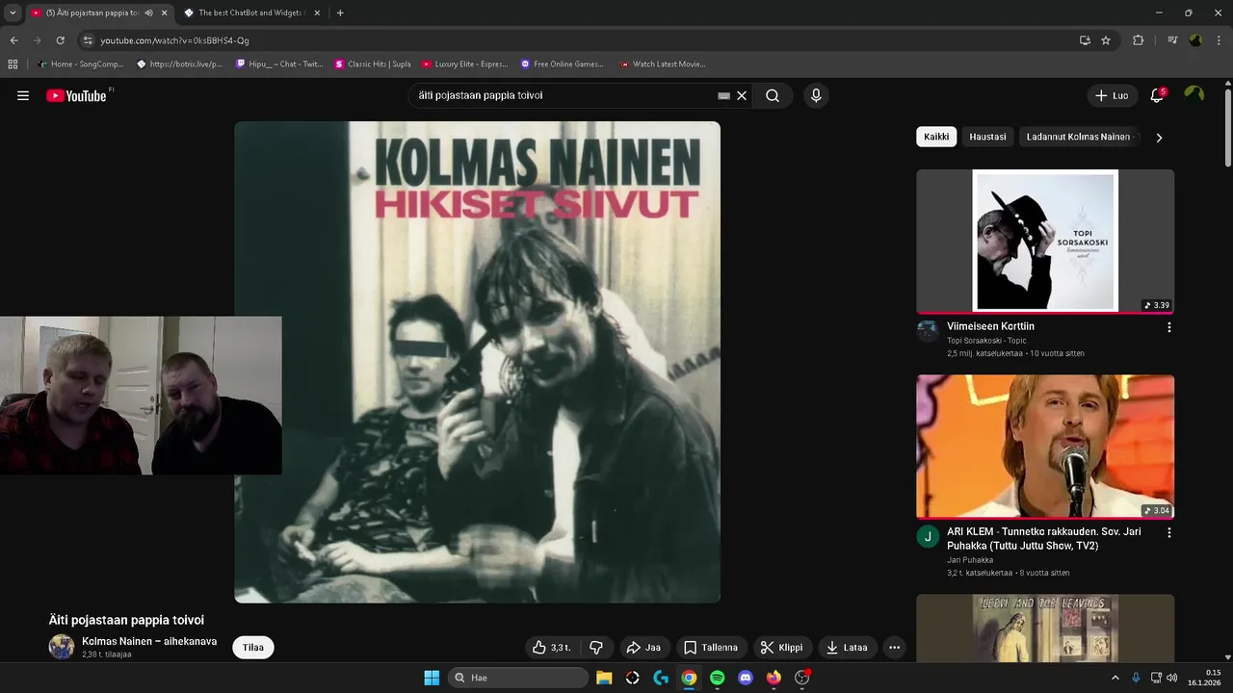The width and height of the screenshot is (1233, 693).
Task: Clear the search text with the X
Action: click(x=742, y=95)
